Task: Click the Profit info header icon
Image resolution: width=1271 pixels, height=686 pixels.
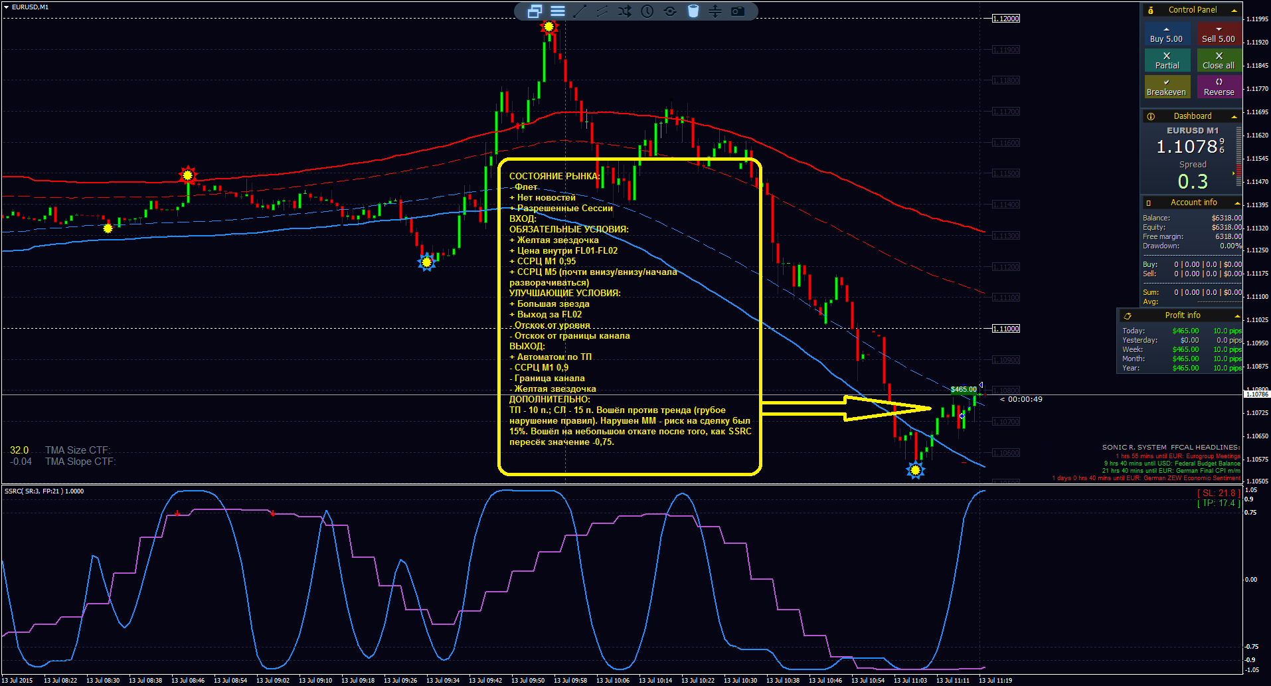Action: (1128, 315)
